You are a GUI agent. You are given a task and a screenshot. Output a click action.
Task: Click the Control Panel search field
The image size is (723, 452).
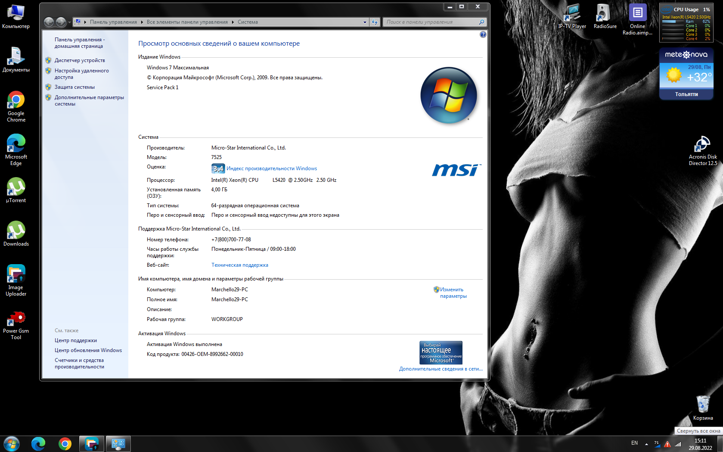click(431, 22)
